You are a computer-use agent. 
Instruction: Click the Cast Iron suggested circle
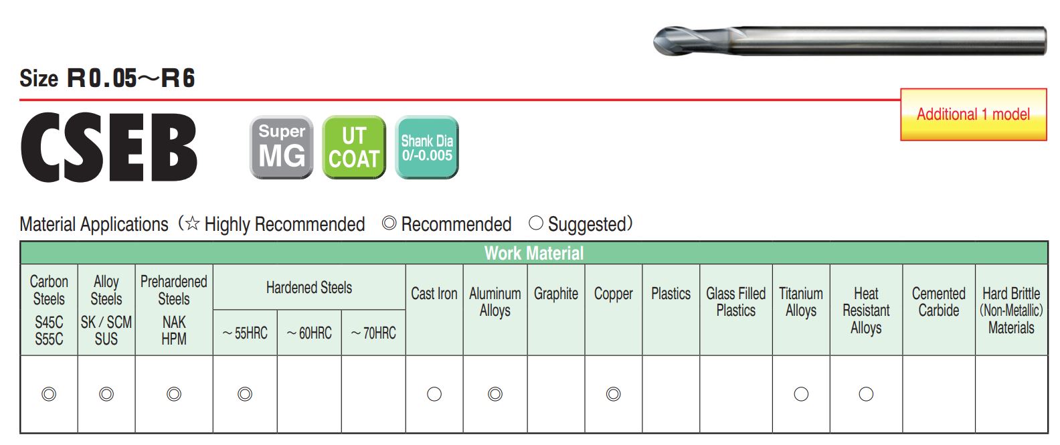(x=434, y=394)
